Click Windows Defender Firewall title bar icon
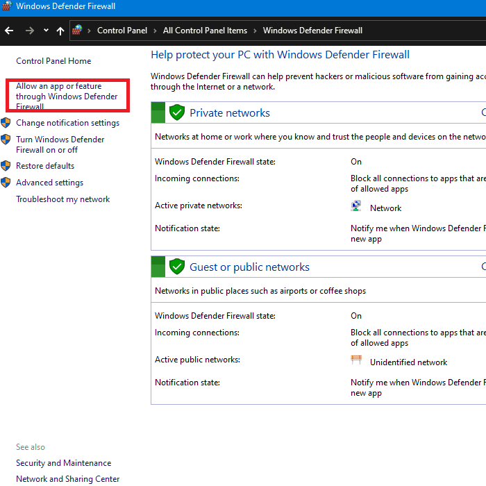This screenshot has width=486, height=486. [7, 6]
